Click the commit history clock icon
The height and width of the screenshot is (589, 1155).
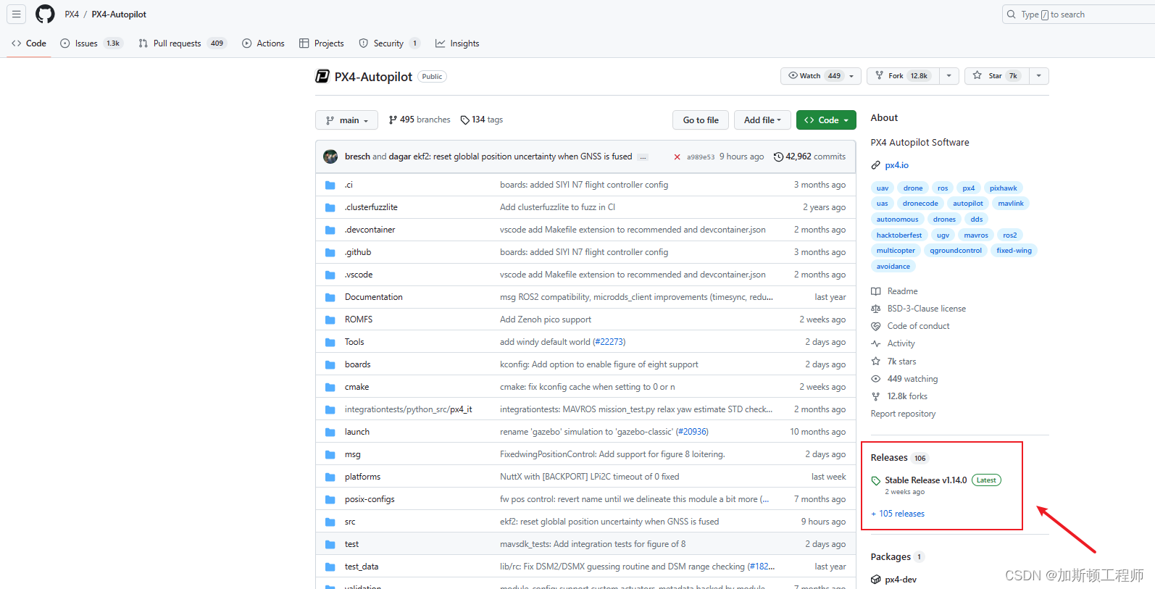(x=778, y=156)
